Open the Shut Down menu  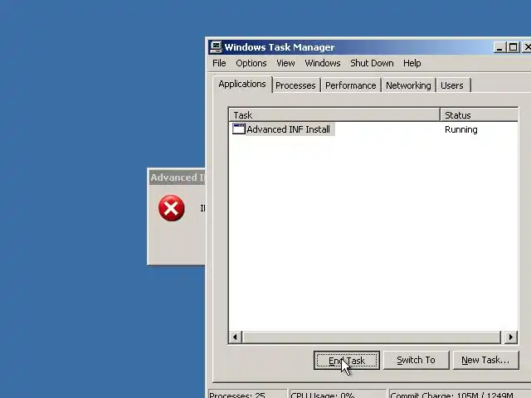pyautogui.click(x=372, y=63)
